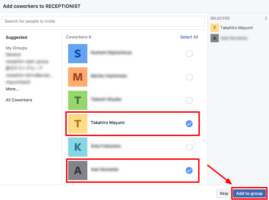Click the Select All link
Image resolution: width=269 pixels, height=200 pixels.
(189, 37)
